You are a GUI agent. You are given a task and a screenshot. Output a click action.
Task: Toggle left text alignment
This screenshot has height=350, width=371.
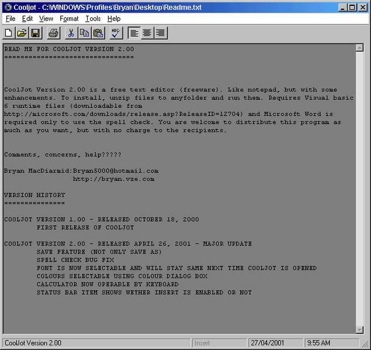[x=134, y=33]
